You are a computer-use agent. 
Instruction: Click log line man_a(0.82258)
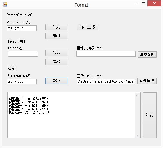click(x=29, y=102)
